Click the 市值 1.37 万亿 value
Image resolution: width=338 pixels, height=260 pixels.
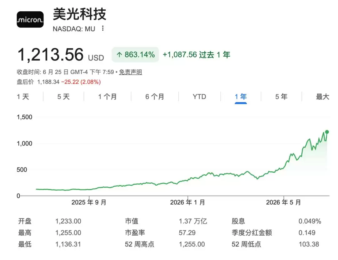(193, 221)
